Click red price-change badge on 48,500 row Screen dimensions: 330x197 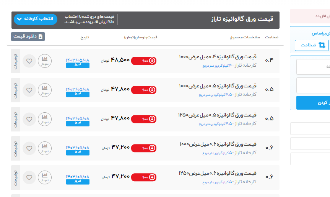pyautogui.click(x=143, y=61)
